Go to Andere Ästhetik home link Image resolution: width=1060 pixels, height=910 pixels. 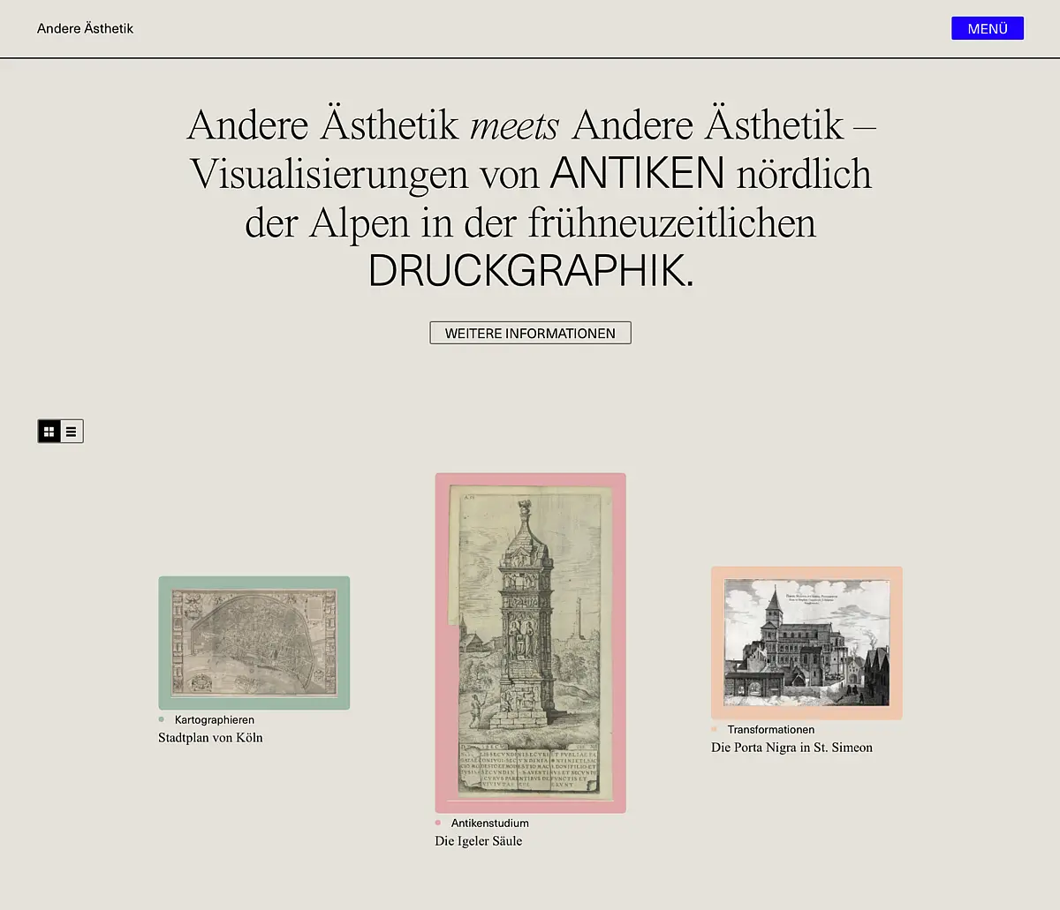pos(85,28)
